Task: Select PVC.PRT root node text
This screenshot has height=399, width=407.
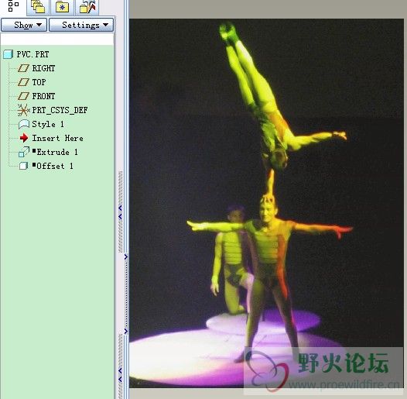Action: click(x=32, y=54)
